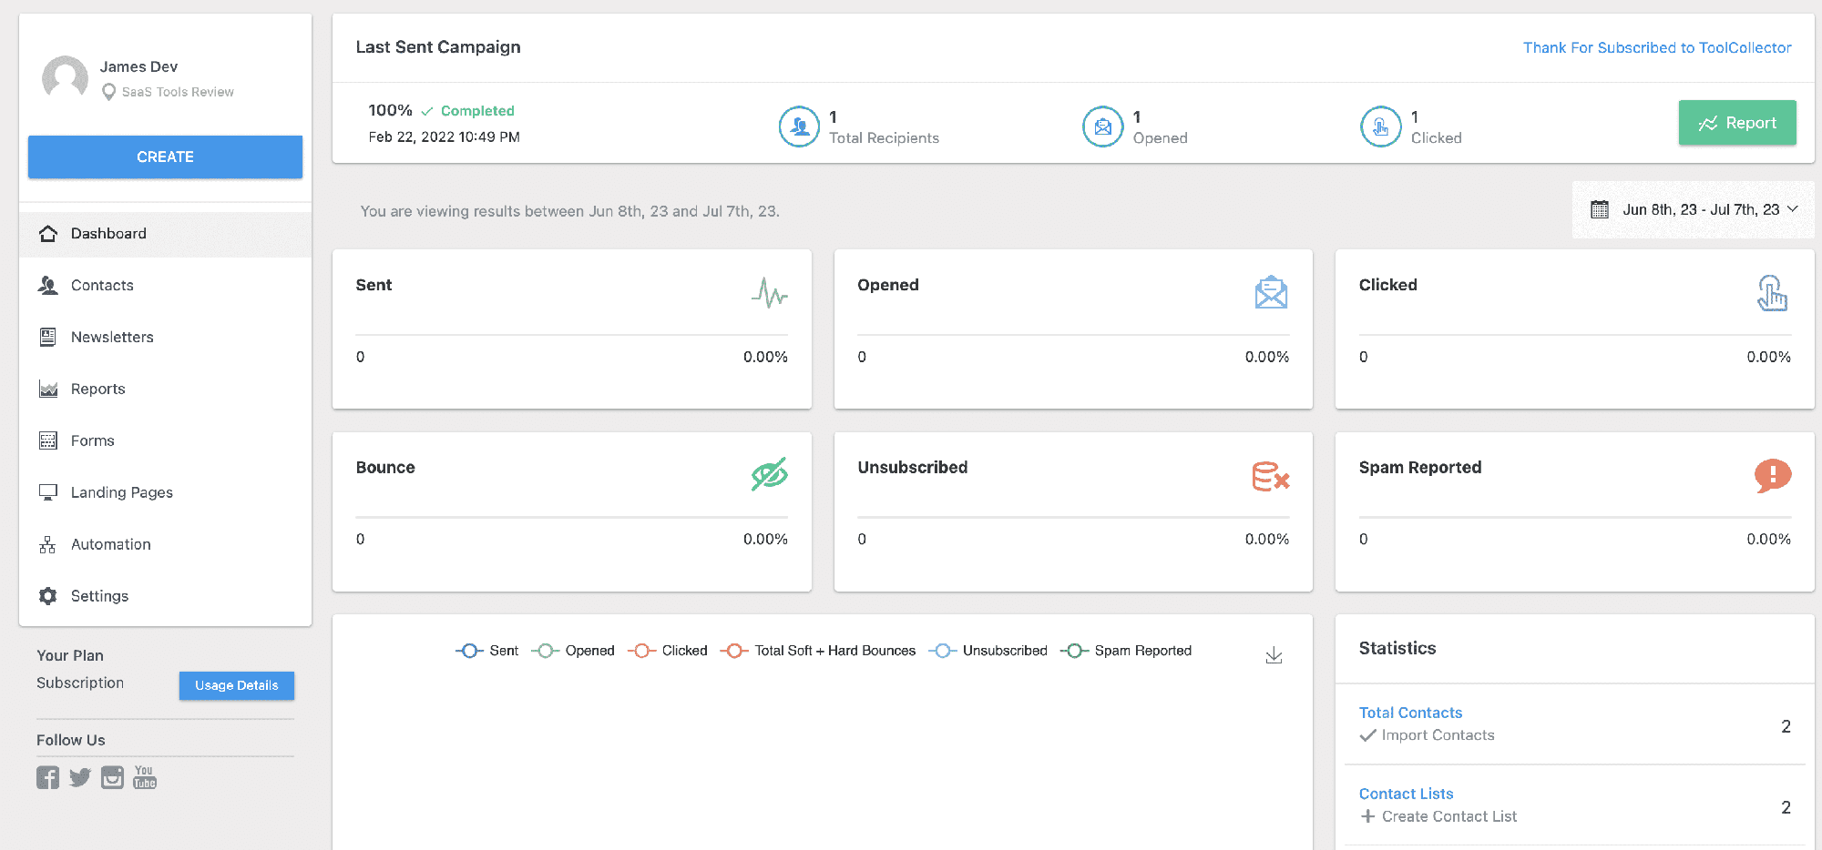
Task: Hide the Spam Reported legend series
Action: click(x=1127, y=651)
